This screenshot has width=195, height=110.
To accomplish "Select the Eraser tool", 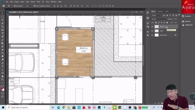I will (2, 50).
